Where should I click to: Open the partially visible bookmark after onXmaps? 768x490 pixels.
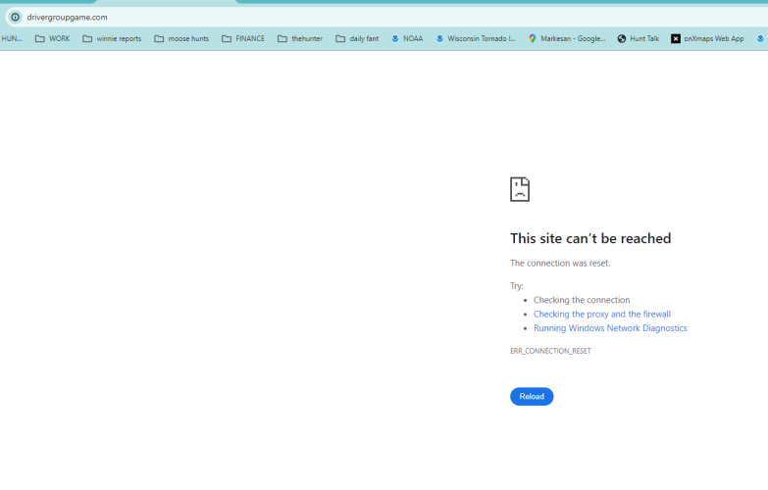761,38
